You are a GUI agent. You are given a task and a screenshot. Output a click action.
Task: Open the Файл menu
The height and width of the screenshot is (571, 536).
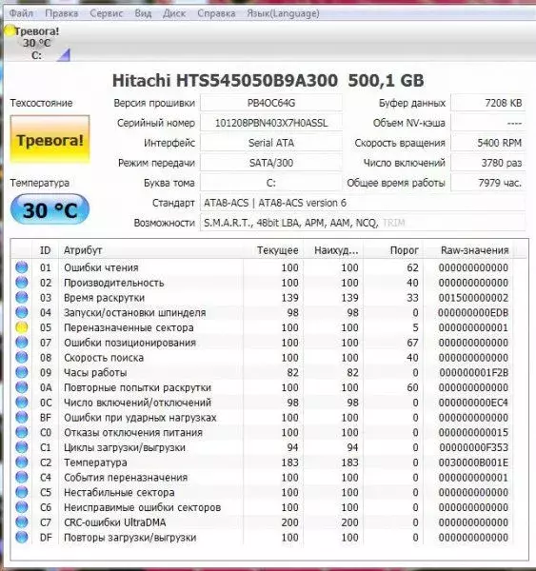(x=21, y=13)
